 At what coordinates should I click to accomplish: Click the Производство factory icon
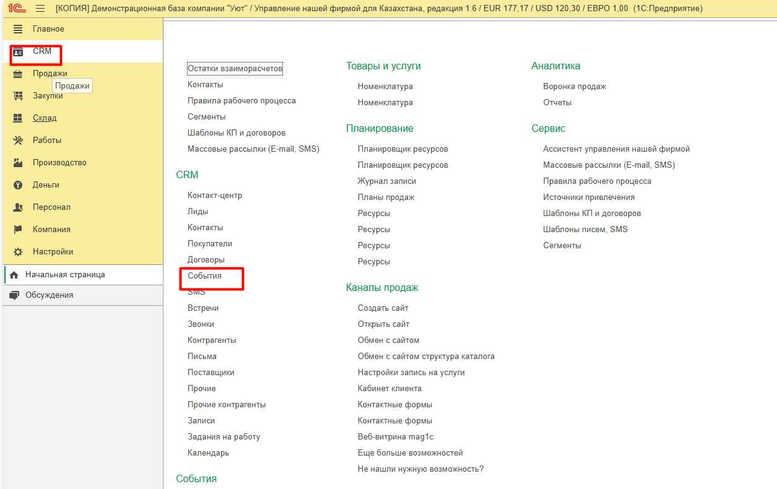(18, 163)
